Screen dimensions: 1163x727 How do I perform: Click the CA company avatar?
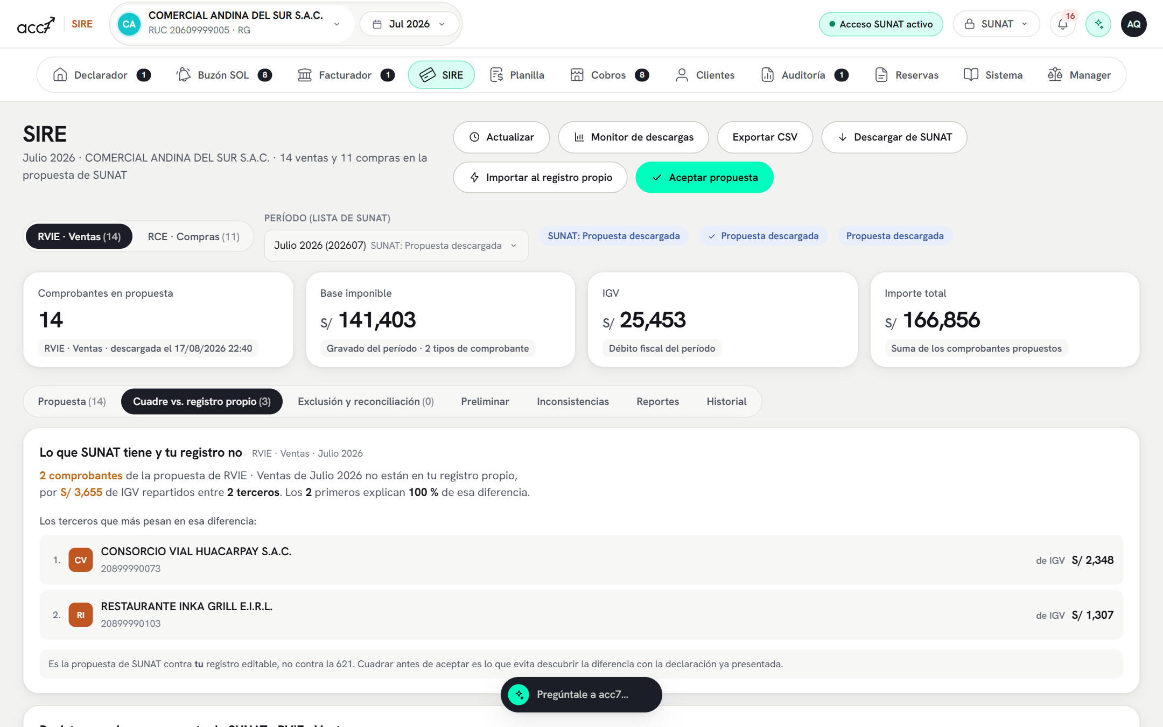coord(129,24)
